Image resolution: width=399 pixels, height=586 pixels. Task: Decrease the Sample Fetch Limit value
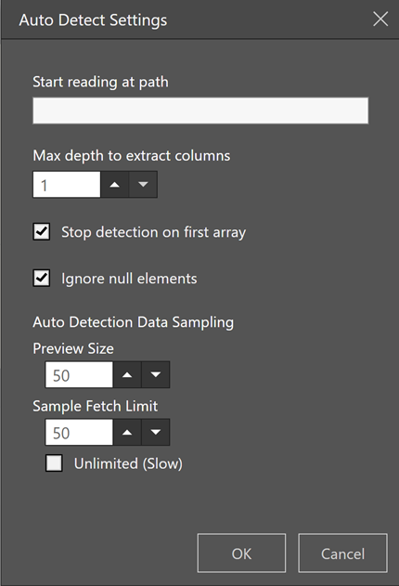click(x=155, y=432)
